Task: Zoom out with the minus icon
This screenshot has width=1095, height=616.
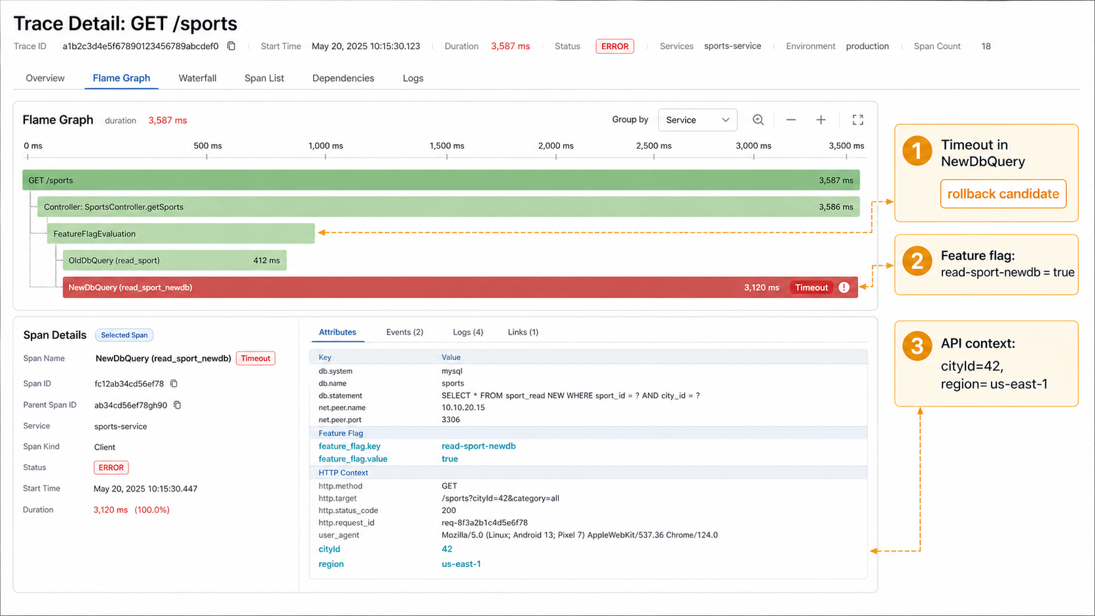Action: click(791, 120)
